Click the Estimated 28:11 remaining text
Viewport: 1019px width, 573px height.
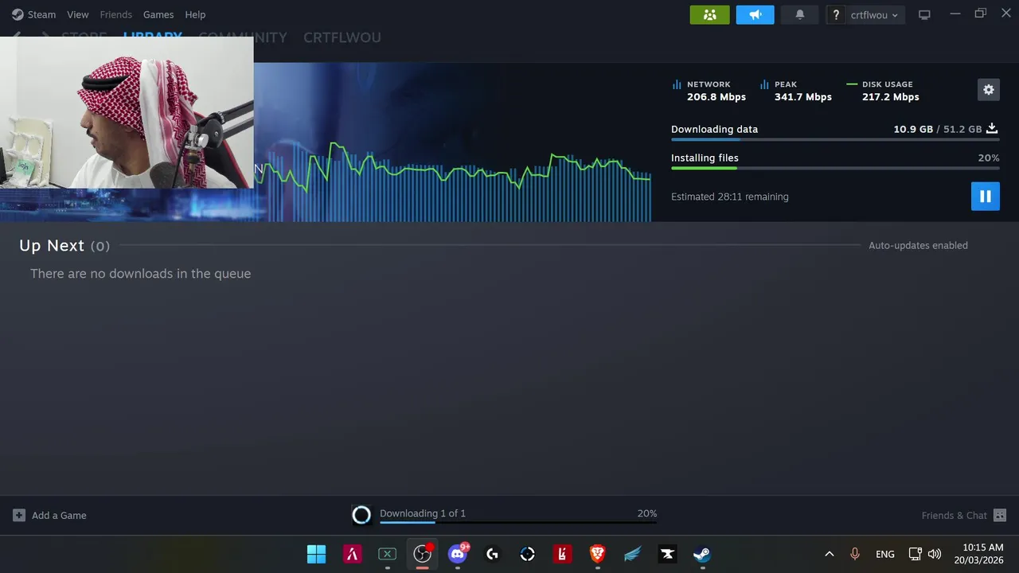730,197
